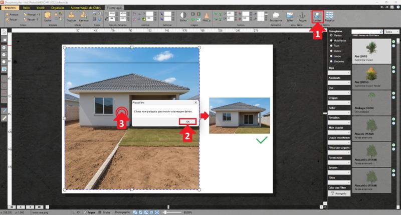The width and height of the screenshot is (401, 215).
Task: Expand the Tipo filter dropdown
Action: pyautogui.click(x=338, y=72)
